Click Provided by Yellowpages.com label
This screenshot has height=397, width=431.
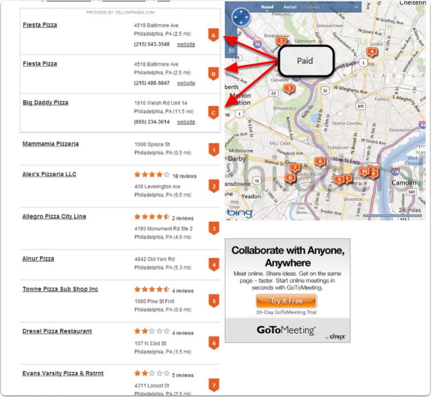click(x=120, y=12)
